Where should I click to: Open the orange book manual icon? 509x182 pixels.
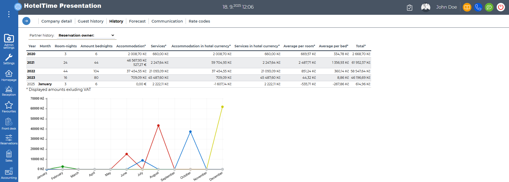[x=467, y=7]
